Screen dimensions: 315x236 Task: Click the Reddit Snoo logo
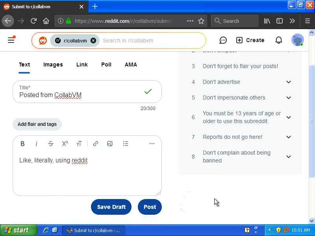pyautogui.click(x=43, y=41)
